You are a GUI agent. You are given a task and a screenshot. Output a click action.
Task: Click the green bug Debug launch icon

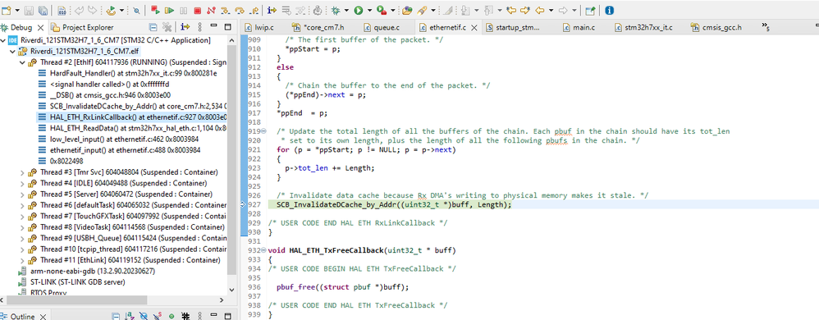coord(336,11)
